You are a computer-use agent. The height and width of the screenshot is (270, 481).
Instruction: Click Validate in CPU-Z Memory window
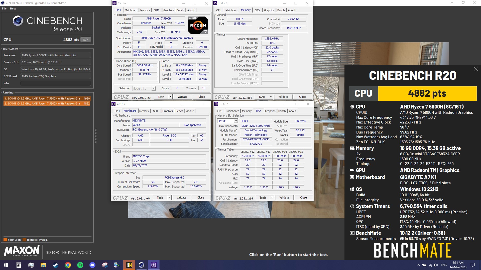pyautogui.click(x=283, y=97)
